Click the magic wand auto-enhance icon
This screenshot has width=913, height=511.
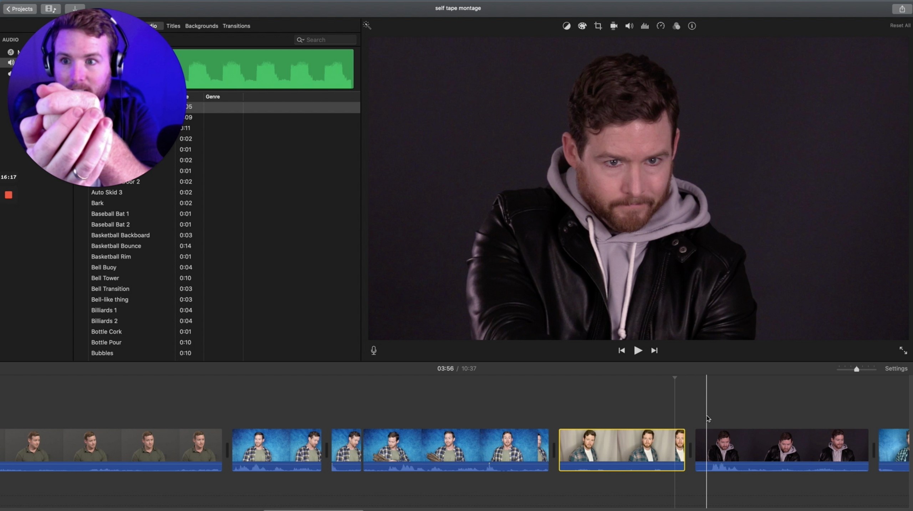pyautogui.click(x=367, y=25)
